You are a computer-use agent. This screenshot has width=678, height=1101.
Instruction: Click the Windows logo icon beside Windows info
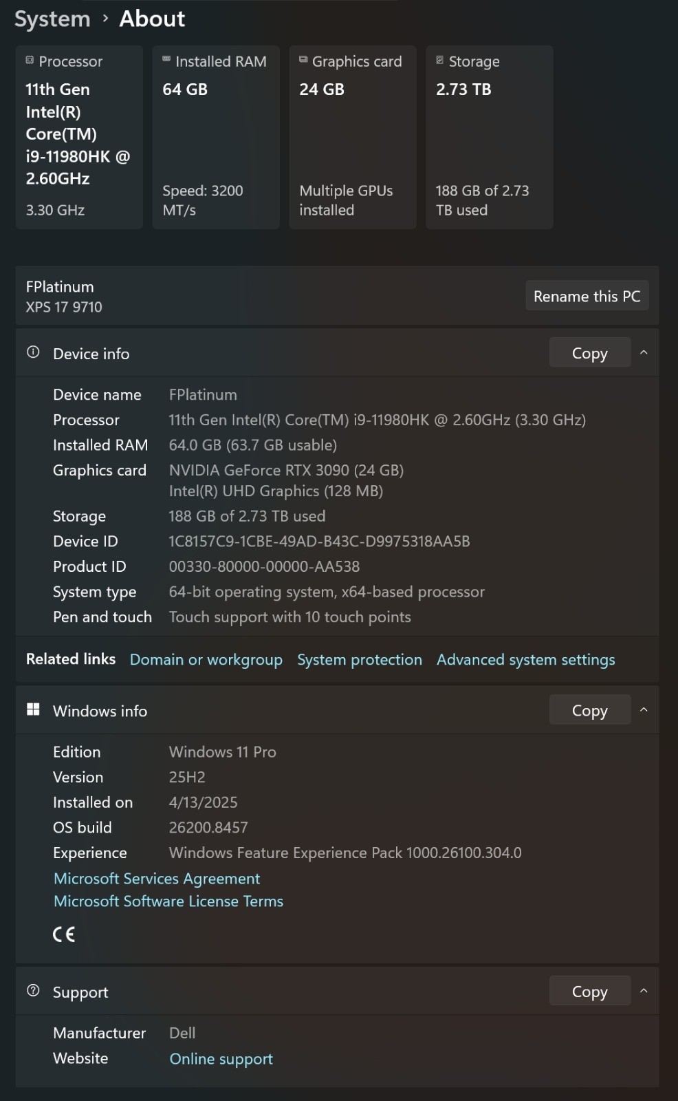[x=33, y=709]
